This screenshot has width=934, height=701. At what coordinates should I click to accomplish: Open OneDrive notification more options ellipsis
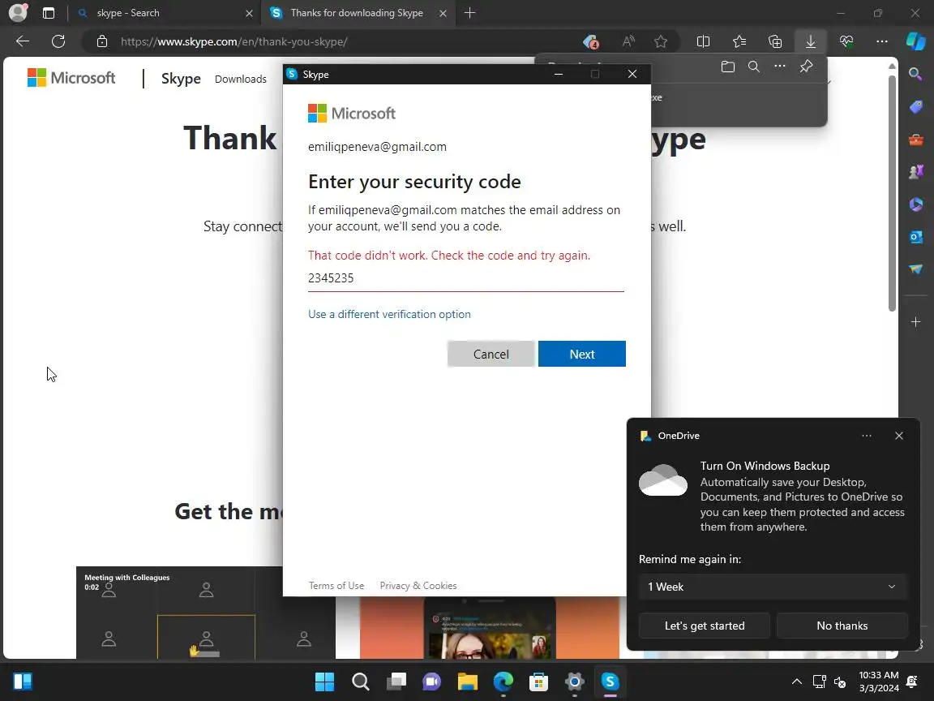(866, 436)
